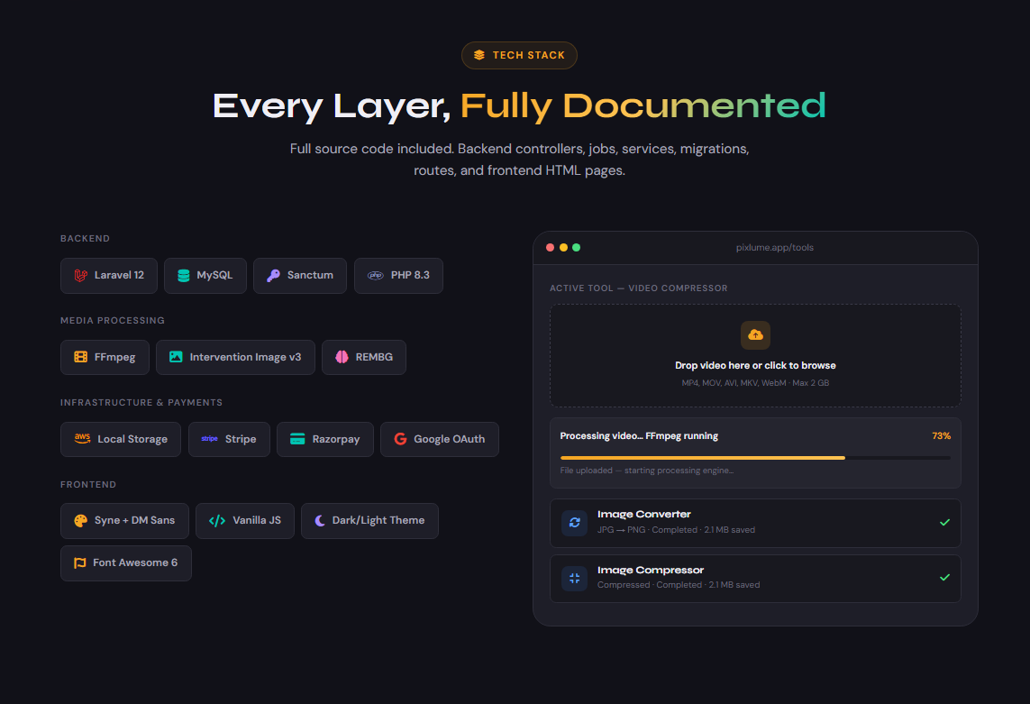This screenshot has width=1030, height=704.
Task: Click the Google OAuth logo icon
Action: pos(400,439)
